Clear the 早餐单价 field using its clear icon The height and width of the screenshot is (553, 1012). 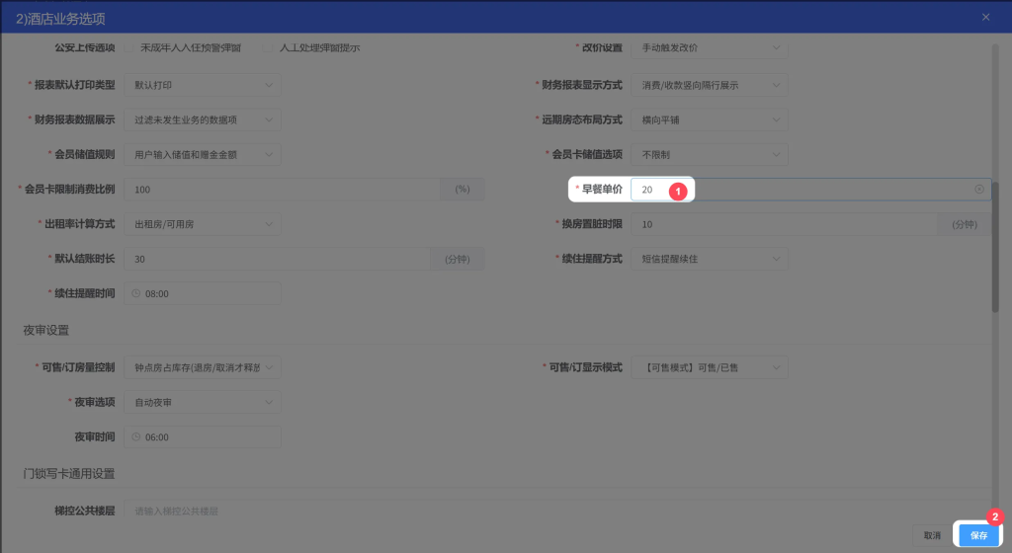click(x=978, y=190)
